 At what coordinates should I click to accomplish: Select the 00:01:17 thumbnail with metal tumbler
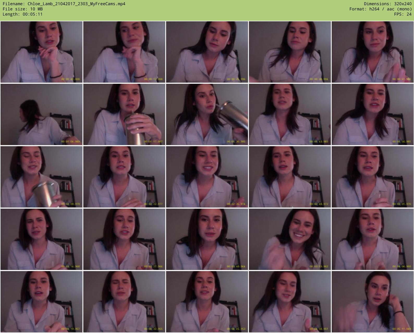(124, 114)
